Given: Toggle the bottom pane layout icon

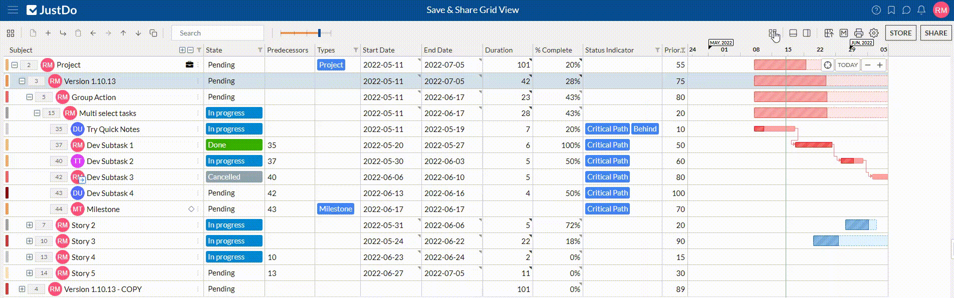Looking at the screenshot, I should pyautogui.click(x=793, y=33).
